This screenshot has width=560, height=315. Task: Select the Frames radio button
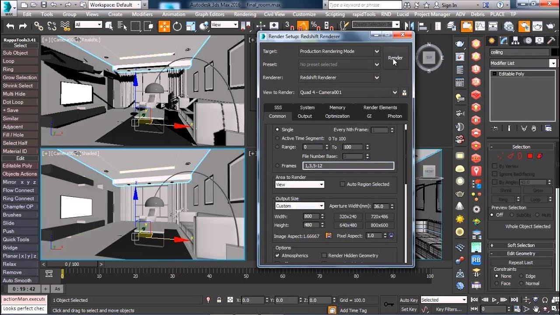pos(277,166)
